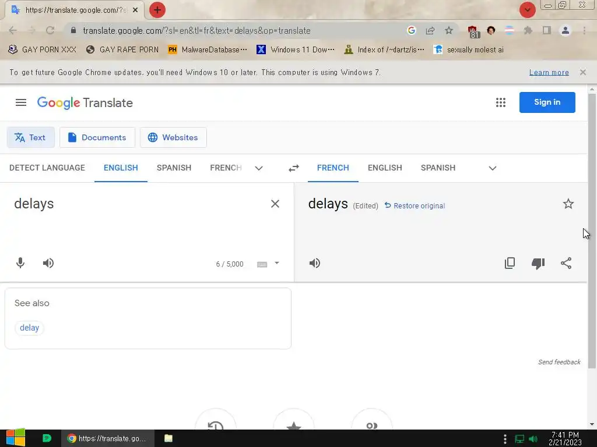This screenshot has width=597, height=447.
Task: Open File Explorer from the taskbar
Action: point(168,438)
